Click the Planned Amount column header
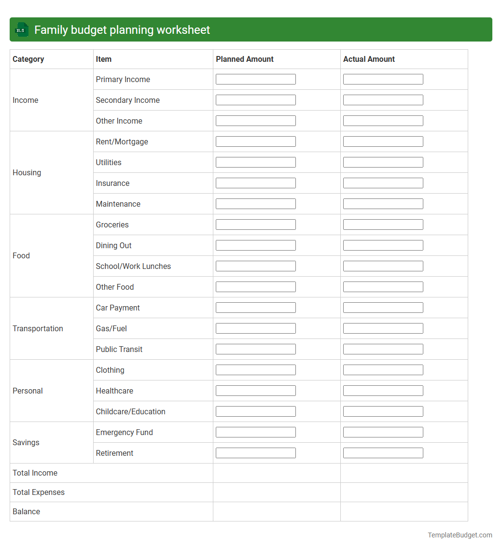This screenshot has width=502, height=549. 244,59
